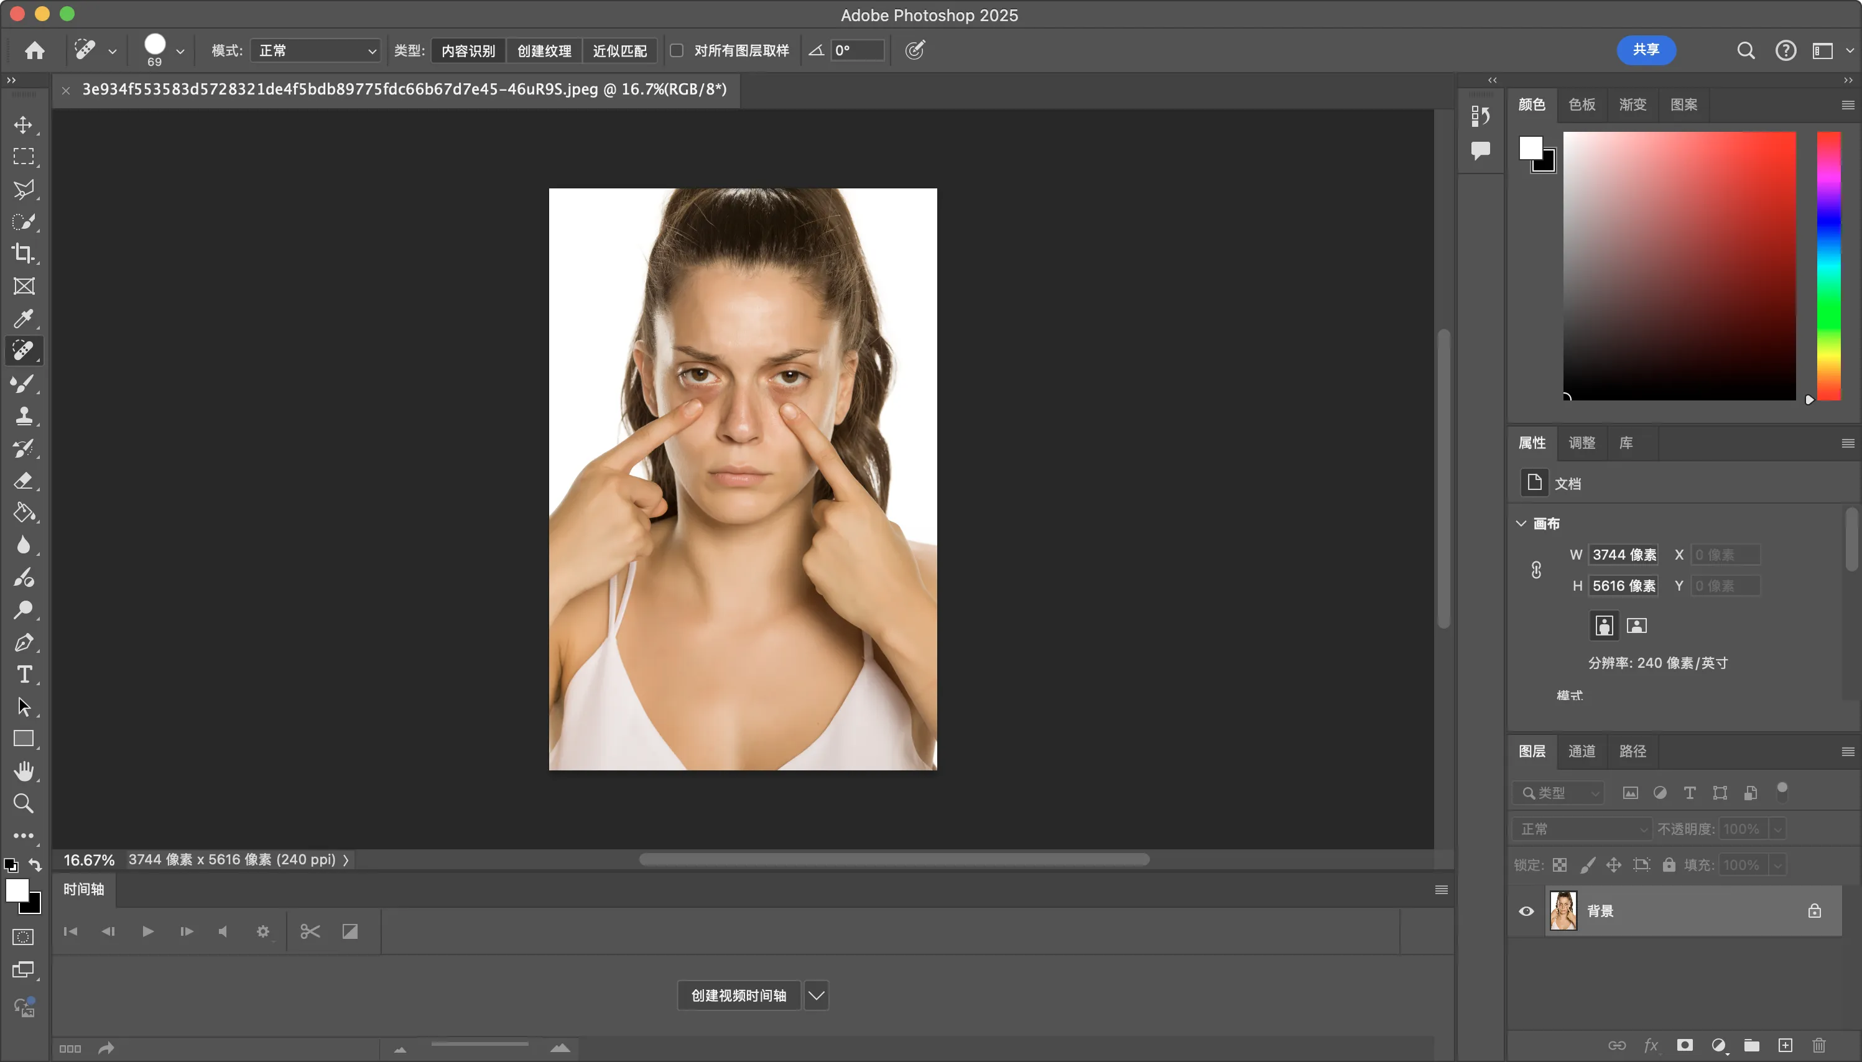Click the scissors split icon in timeline
Image resolution: width=1862 pixels, height=1062 pixels.
310,931
